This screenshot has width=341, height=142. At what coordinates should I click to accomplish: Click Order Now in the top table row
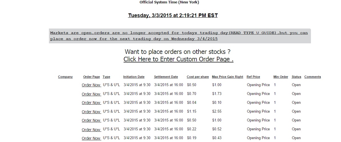pyautogui.click(x=91, y=85)
